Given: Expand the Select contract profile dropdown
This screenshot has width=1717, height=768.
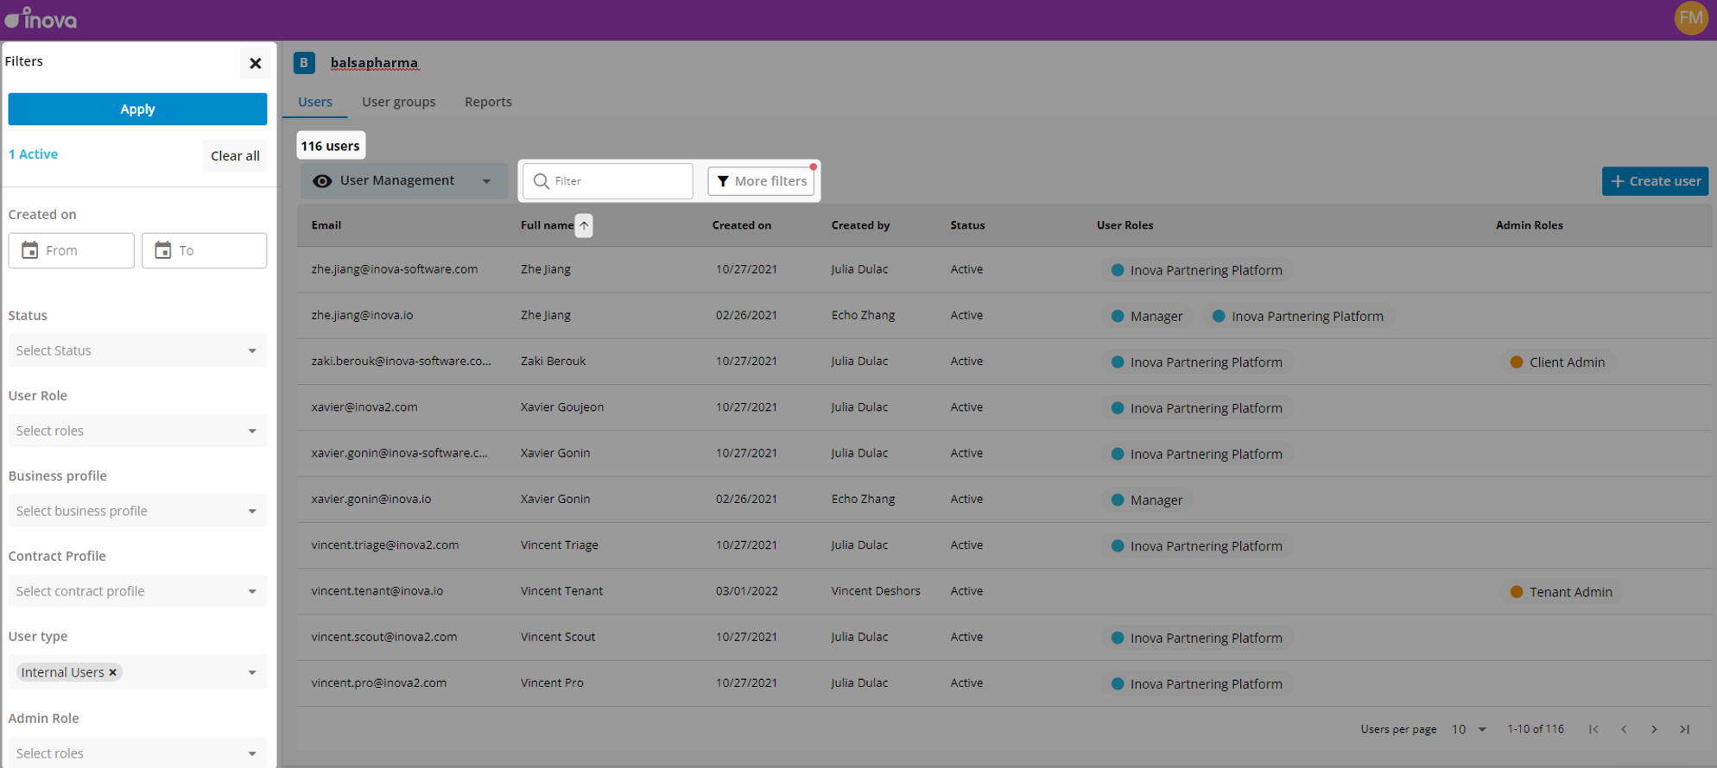Looking at the screenshot, I should point(137,591).
